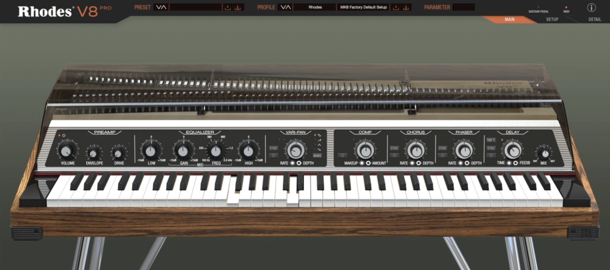
Task: Open the Preset up/down selector
Action: pos(161,7)
